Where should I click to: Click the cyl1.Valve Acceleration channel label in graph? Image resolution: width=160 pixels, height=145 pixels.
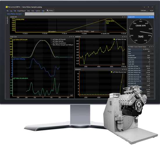21,78
